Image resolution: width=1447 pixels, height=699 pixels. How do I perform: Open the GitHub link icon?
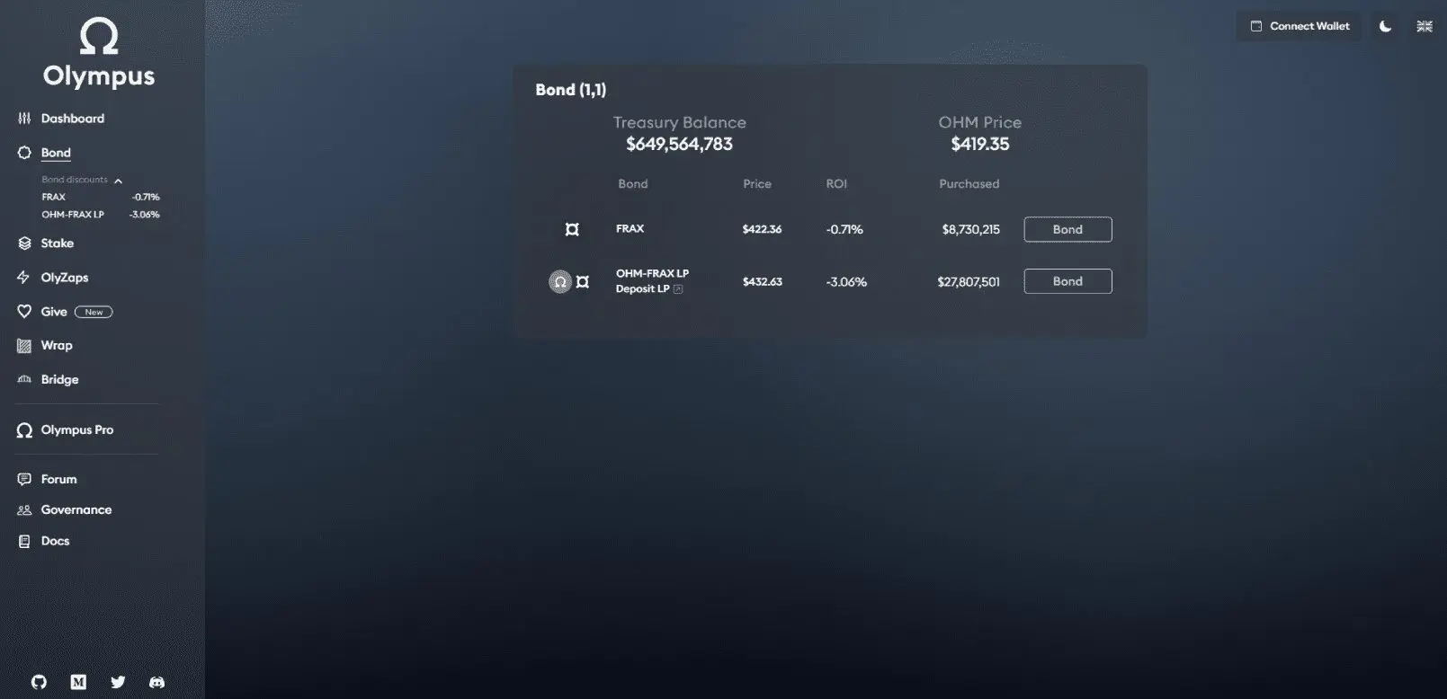coord(39,682)
